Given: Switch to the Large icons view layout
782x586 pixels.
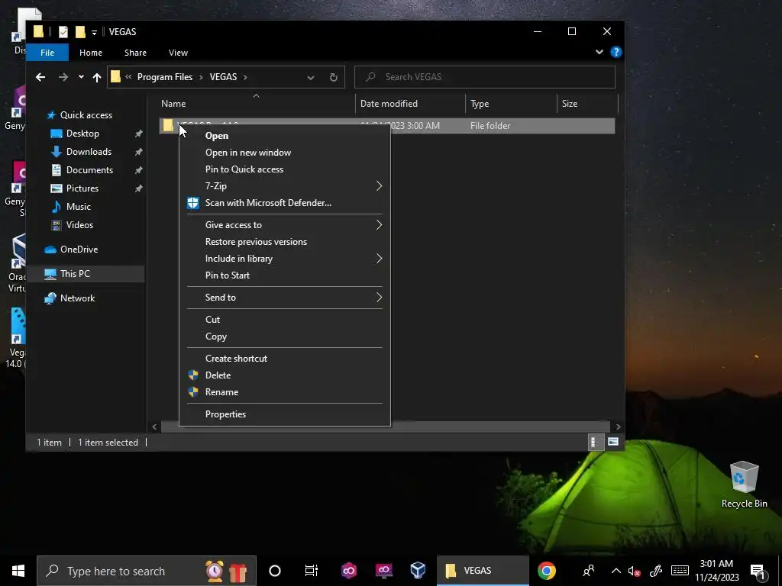Looking at the screenshot, I should pos(613,442).
